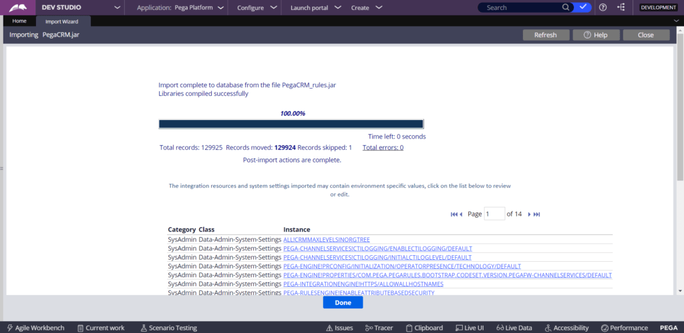Viewport: 684px width, 333px height.
Task: Activate Live UI inspector
Action: [470, 328]
